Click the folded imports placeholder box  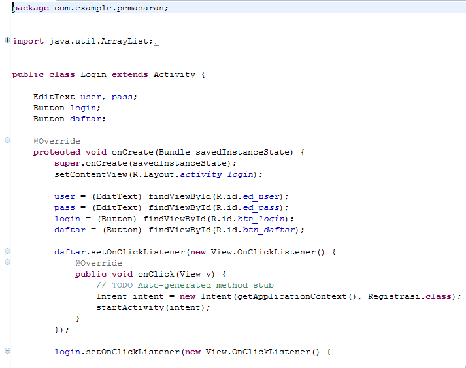click(x=157, y=42)
